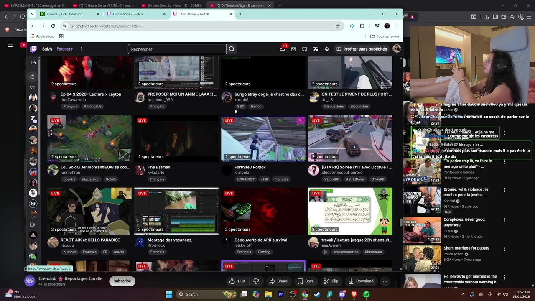Open LoL SoloQ Jenmohran stream thumbnail
The width and height of the screenshot is (535, 301).
click(89, 138)
